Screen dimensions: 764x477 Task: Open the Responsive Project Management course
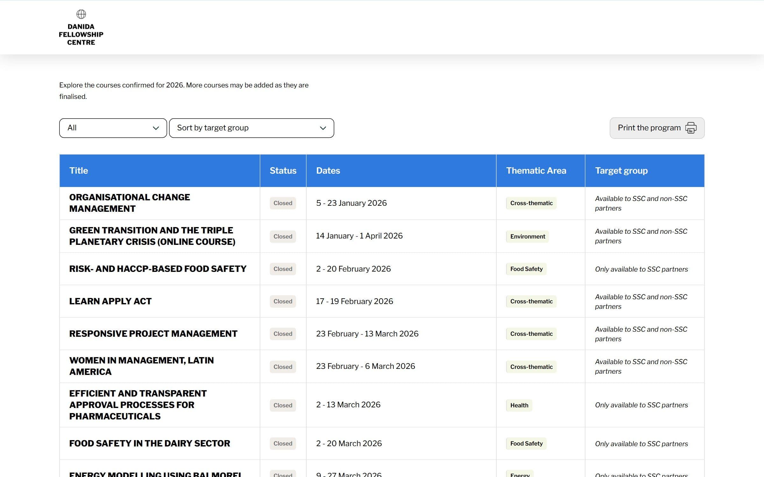tap(153, 334)
